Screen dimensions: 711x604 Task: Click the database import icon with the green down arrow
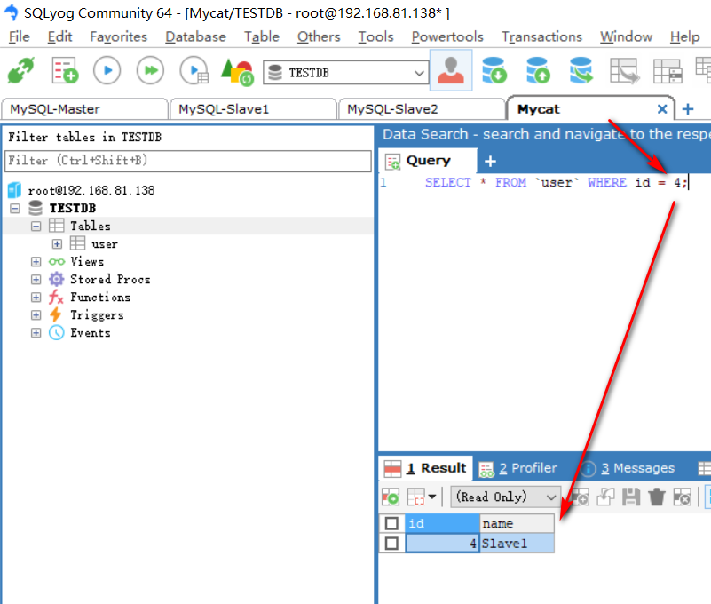pyautogui.click(x=494, y=70)
